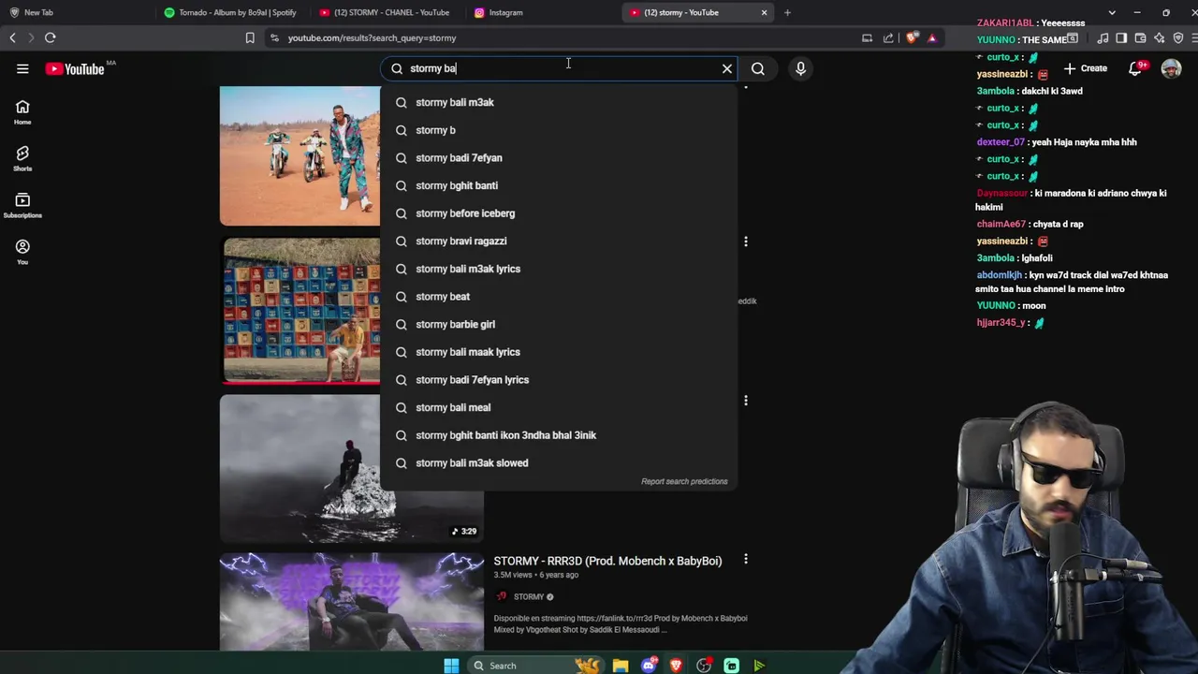Viewport: 1198px width, 674px height.
Task: Open Brave browser taskbar icon
Action: coord(676,666)
